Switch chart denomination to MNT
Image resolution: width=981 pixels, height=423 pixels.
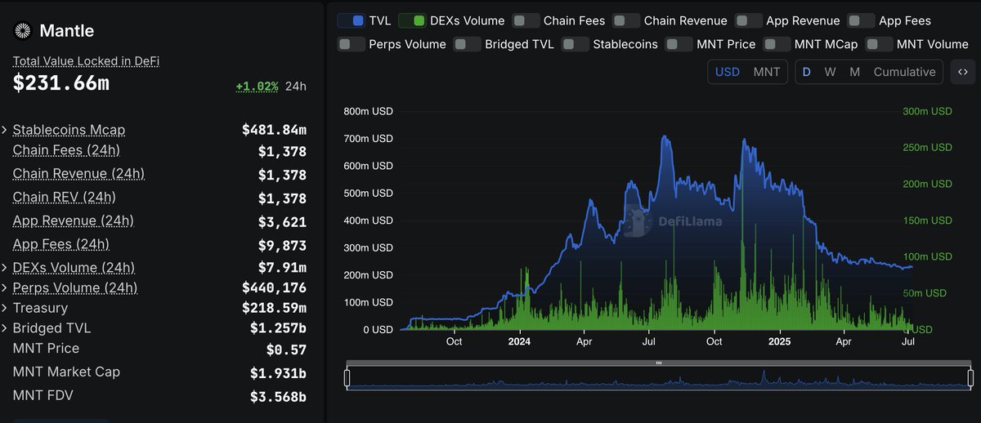[767, 72]
